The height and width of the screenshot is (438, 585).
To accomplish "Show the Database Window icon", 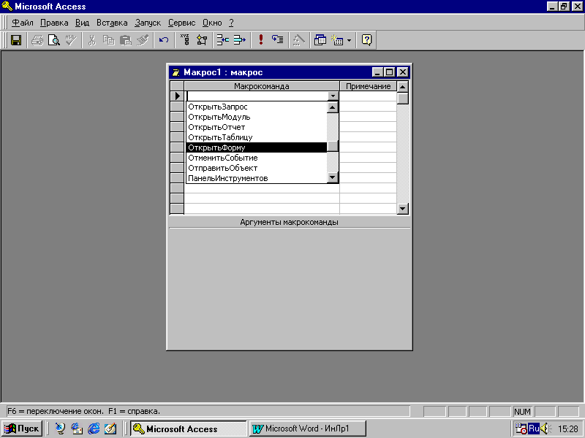I will tap(320, 40).
